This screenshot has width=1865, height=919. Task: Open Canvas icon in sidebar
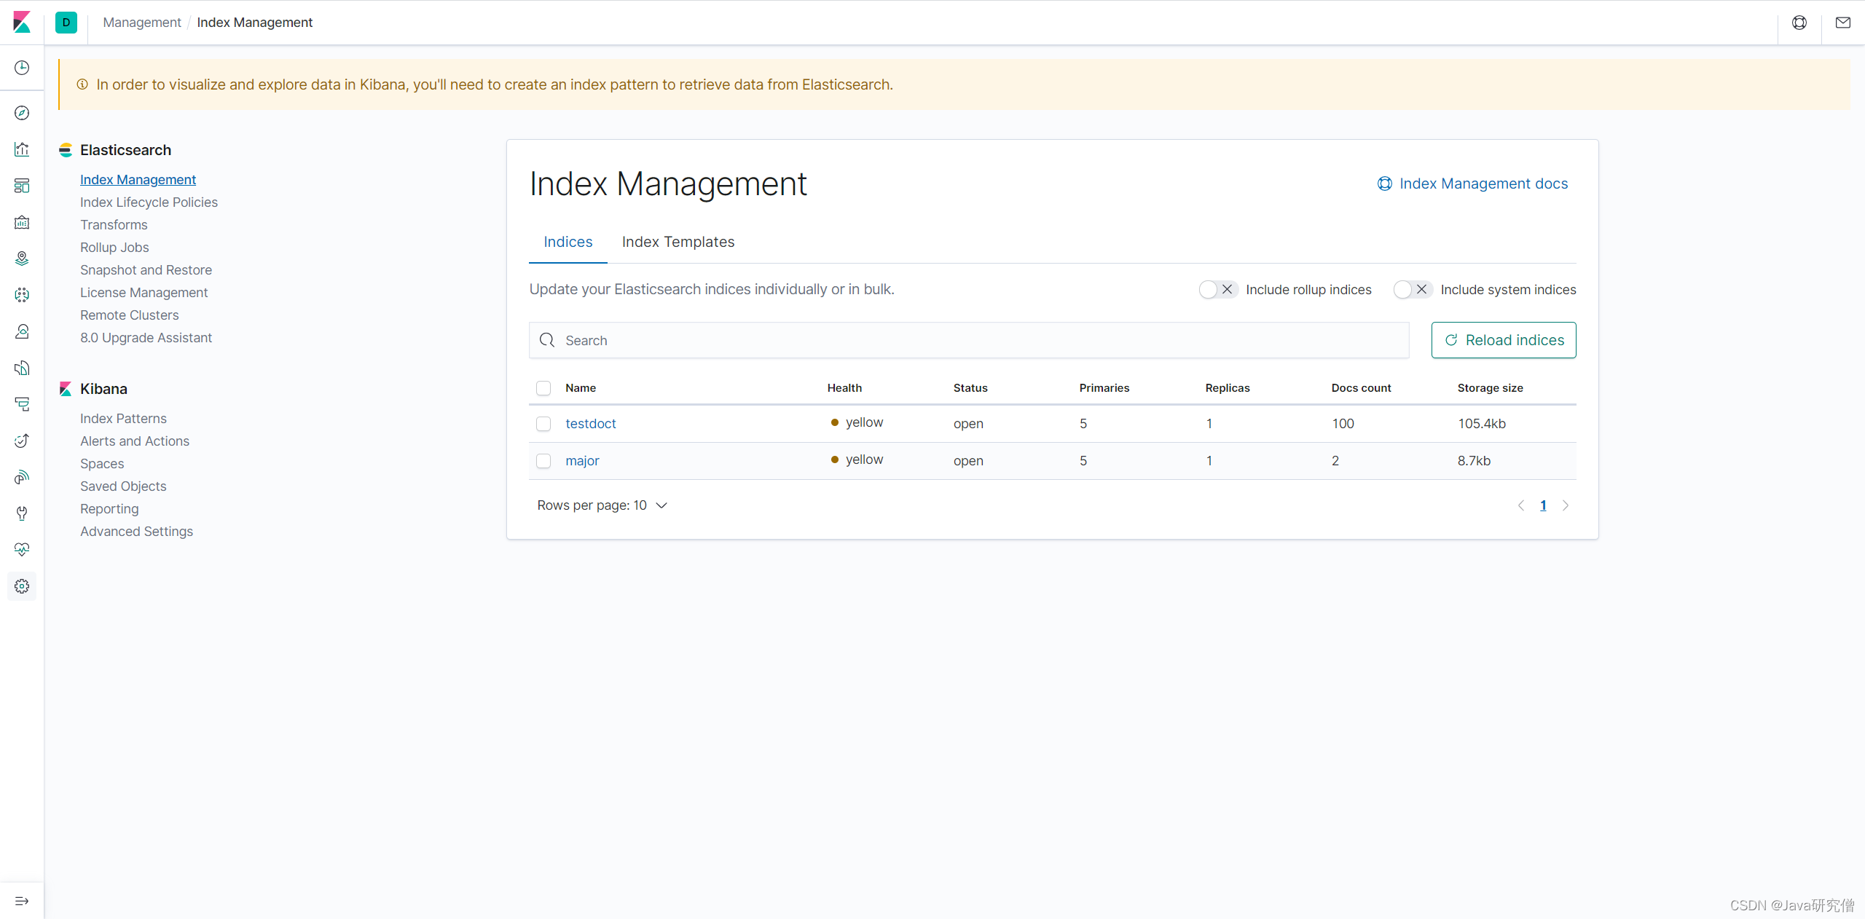coord(22,222)
